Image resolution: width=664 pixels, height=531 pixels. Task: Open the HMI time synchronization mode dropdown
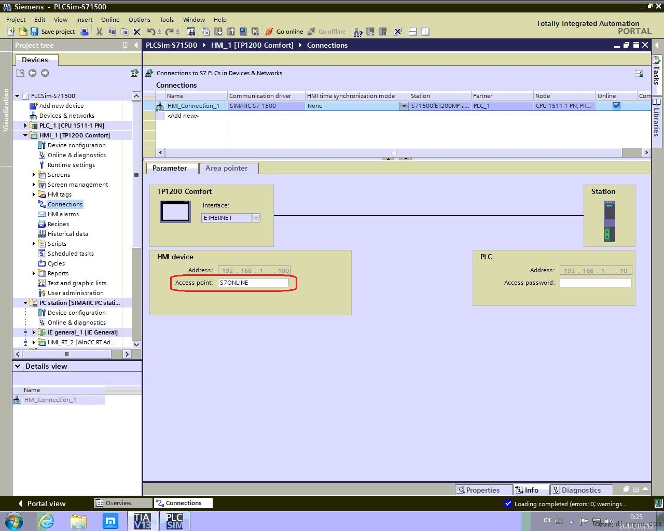pyautogui.click(x=404, y=106)
